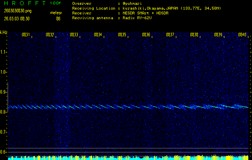252x160 pixels.
Task: Select the 0833 time tick
Action: pyautogui.click(x=74, y=35)
